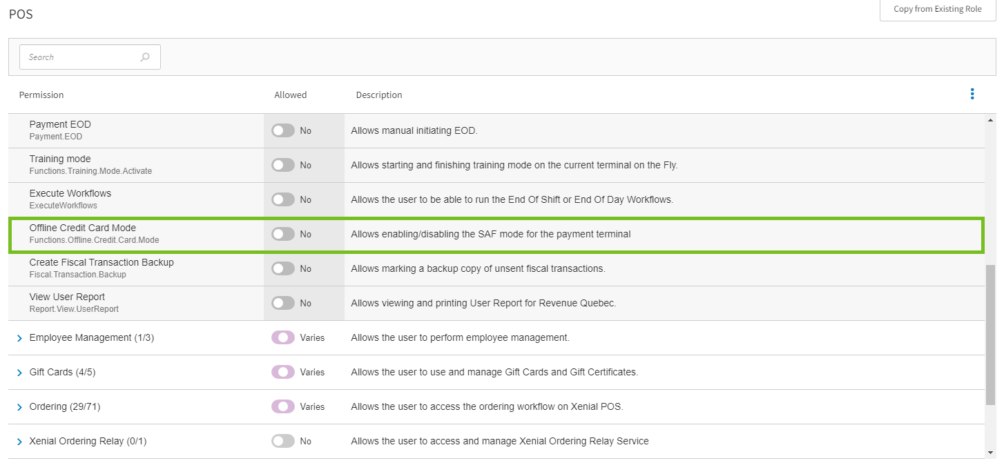Sort by the Permission column header
This screenshot has width=1004, height=463.
pyautogui.click(x=41, y=95)
